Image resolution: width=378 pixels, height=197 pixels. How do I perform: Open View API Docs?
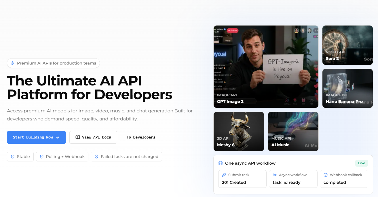93,137
